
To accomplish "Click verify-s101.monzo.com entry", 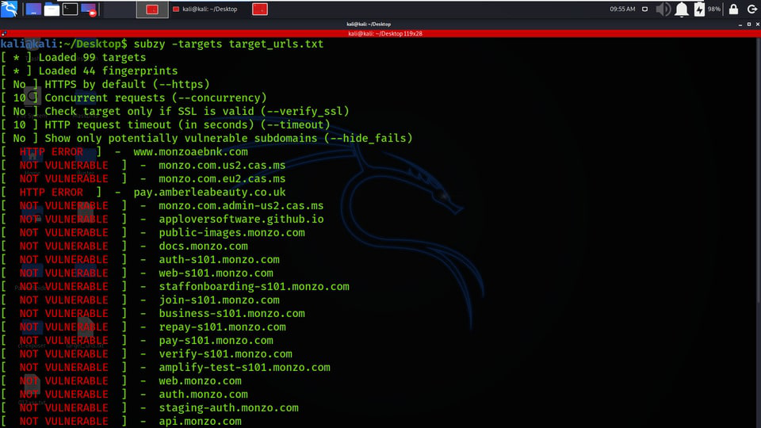I will (x=226, y=354).
